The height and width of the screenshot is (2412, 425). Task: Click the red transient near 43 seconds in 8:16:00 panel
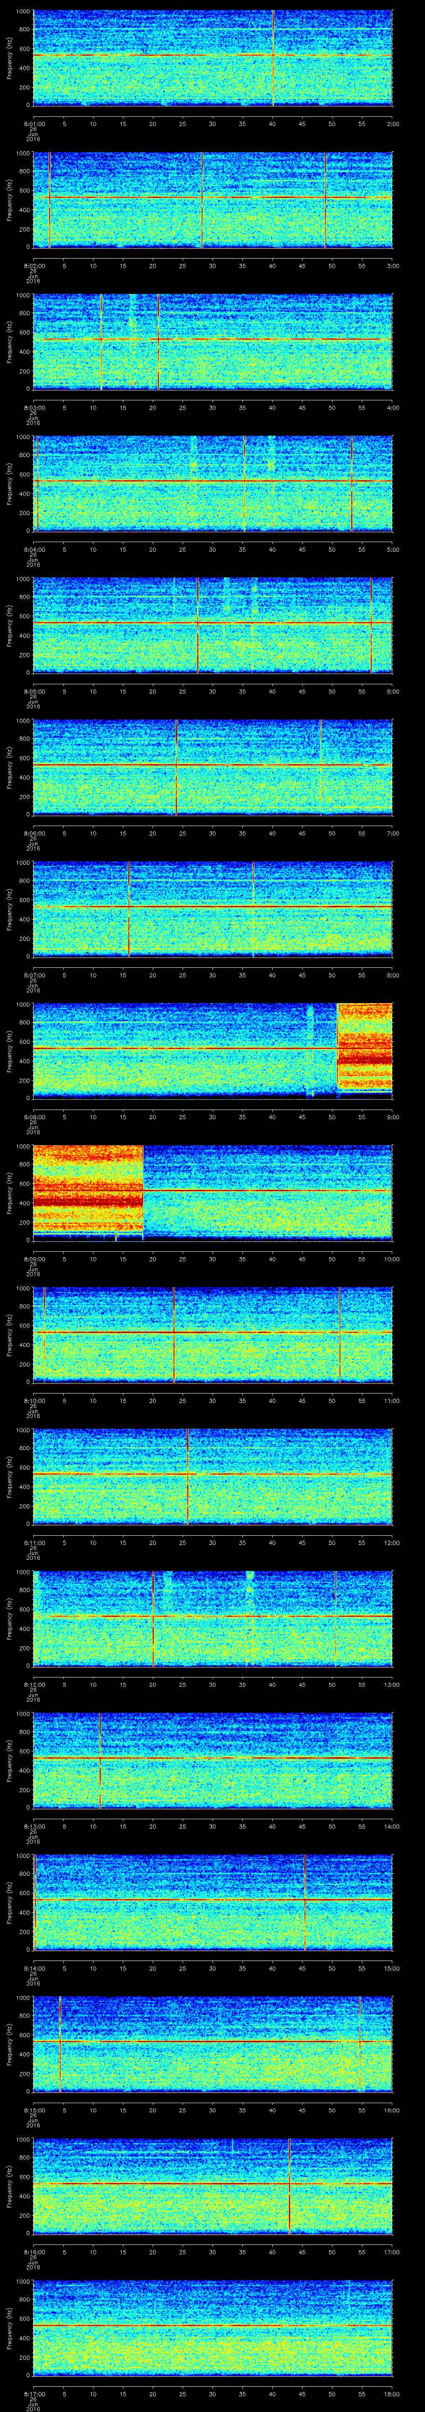coord(290,2186)
